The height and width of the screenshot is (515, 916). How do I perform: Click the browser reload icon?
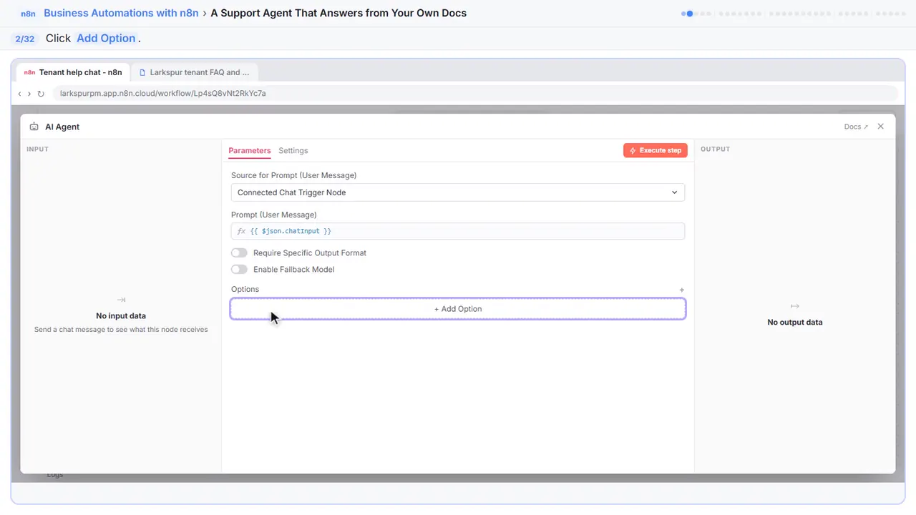tap(41, 94)
